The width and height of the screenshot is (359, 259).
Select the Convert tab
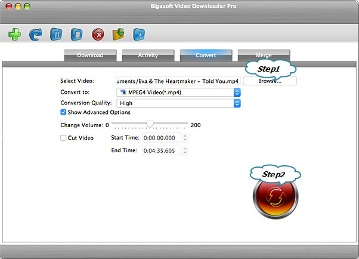pyautogui.click(x=206, y=55)
